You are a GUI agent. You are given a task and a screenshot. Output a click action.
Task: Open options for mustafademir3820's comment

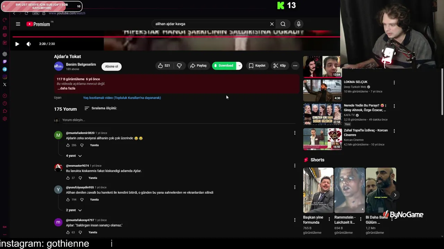[x=295, y=133]
